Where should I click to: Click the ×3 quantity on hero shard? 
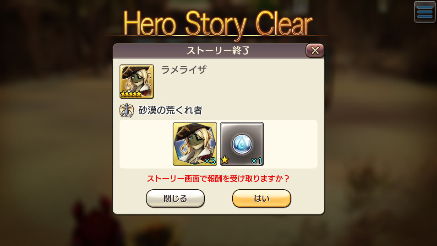(x=210, y=160)
